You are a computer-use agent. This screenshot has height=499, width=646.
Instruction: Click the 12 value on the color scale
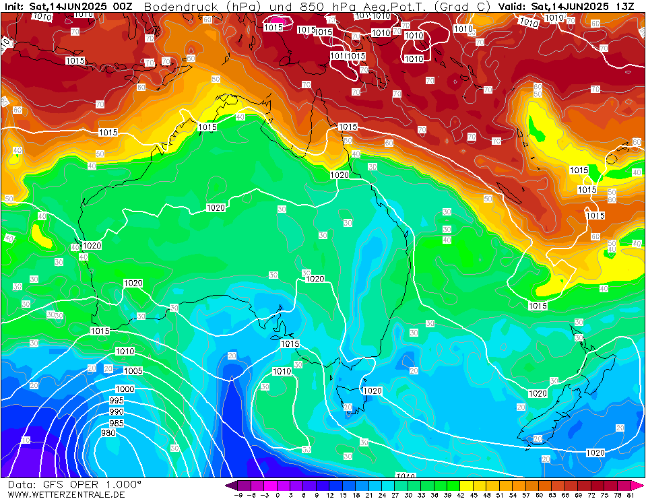pyautogui.click(x=329, y=495)
